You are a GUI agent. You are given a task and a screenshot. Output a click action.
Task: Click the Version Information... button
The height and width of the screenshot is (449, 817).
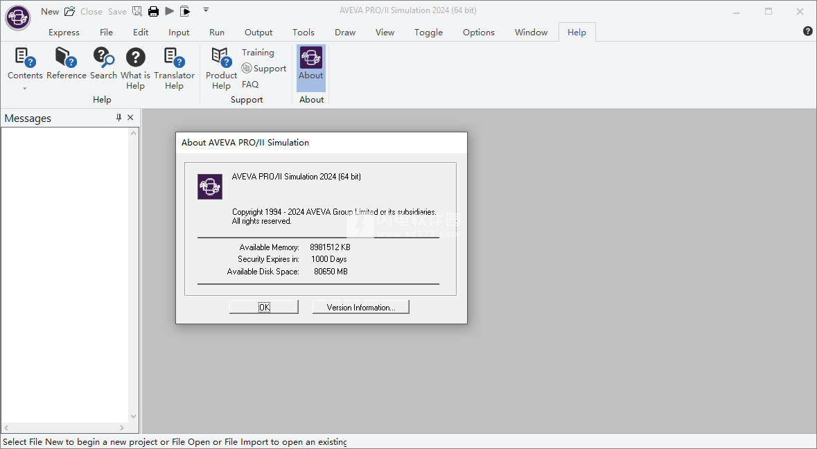coord(360,308)
